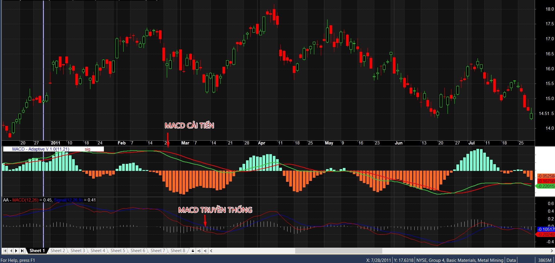The width and height of the screenshot is (555, 263).
Task: Click the '0.6' label on the MACD axis
Action: click(551, 204)
